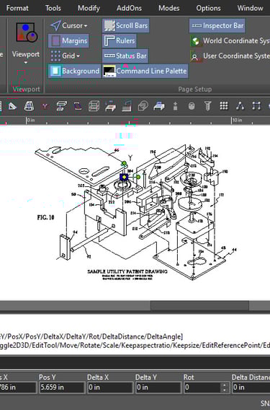Click the Rot input field
The image size is (270, 410).
(202, 387)
